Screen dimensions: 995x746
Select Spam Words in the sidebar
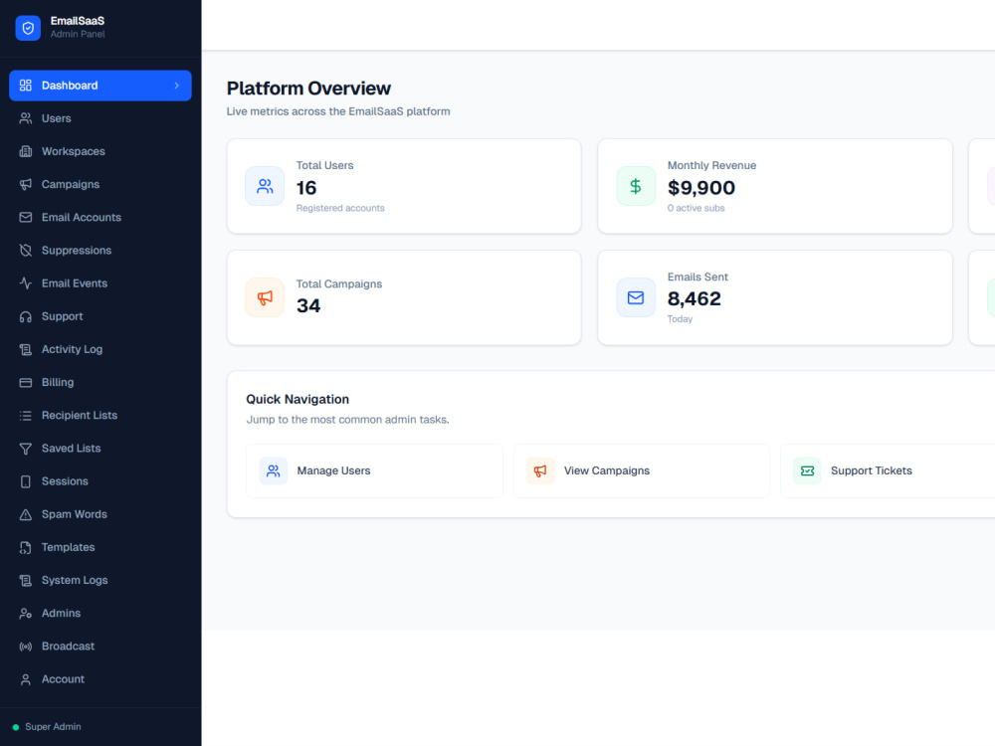100,514
